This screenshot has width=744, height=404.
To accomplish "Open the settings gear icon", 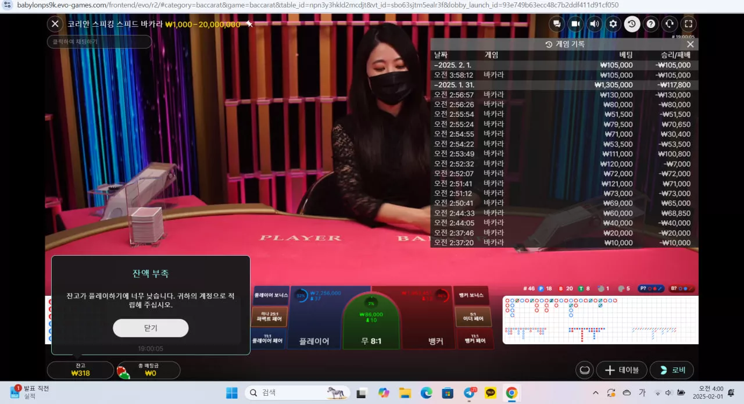I will click(x=613, y=24).
